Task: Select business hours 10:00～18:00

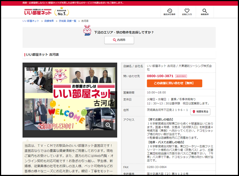Action: 156,93
